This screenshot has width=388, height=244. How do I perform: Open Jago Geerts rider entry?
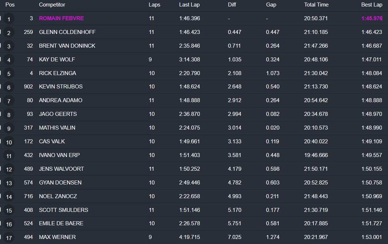pos(58,114)
